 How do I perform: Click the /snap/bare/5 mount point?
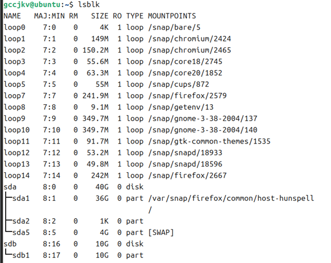pos(174,27)
